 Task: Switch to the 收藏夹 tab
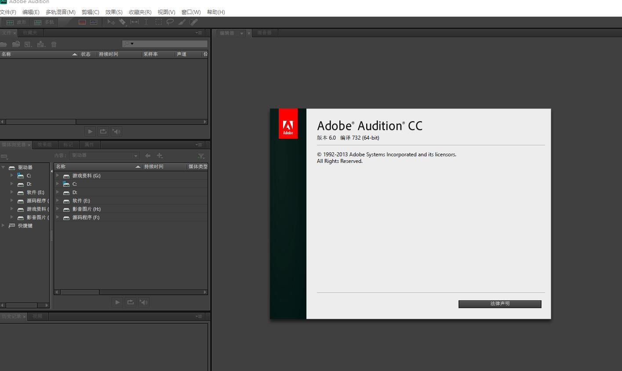tap(30, 32)
